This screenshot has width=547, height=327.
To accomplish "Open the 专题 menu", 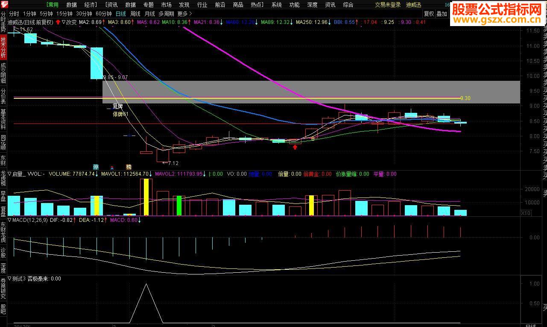I will (148, 5).
